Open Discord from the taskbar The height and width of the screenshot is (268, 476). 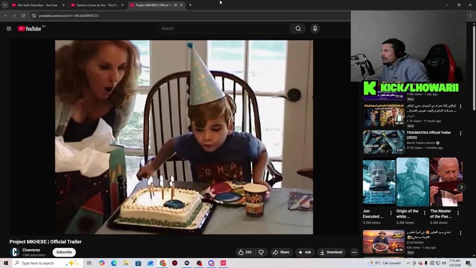pyautogui.click(x=211, y=263)
